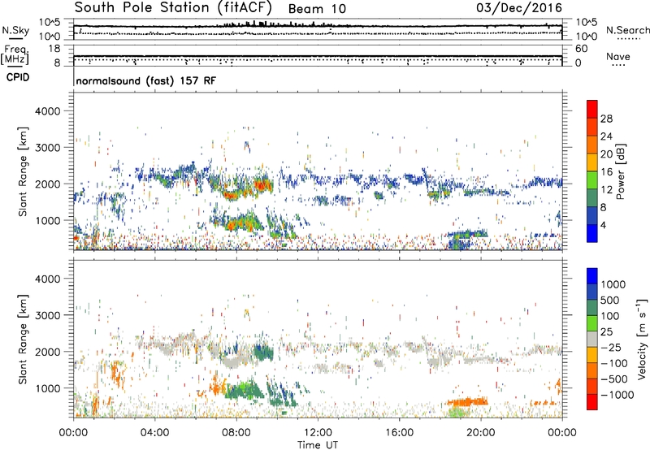
Task: Click the dark green 8–12 dB Power colorbar segment
Action: pyautogui.click(x=592, y=198)
